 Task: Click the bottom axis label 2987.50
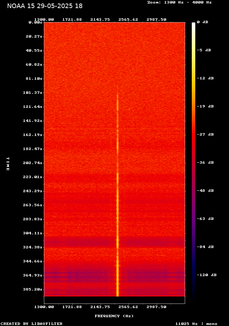coord(157,307)
